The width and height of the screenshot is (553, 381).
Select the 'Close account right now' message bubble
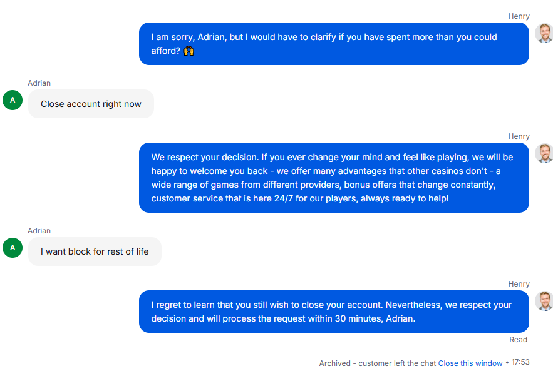91,104
